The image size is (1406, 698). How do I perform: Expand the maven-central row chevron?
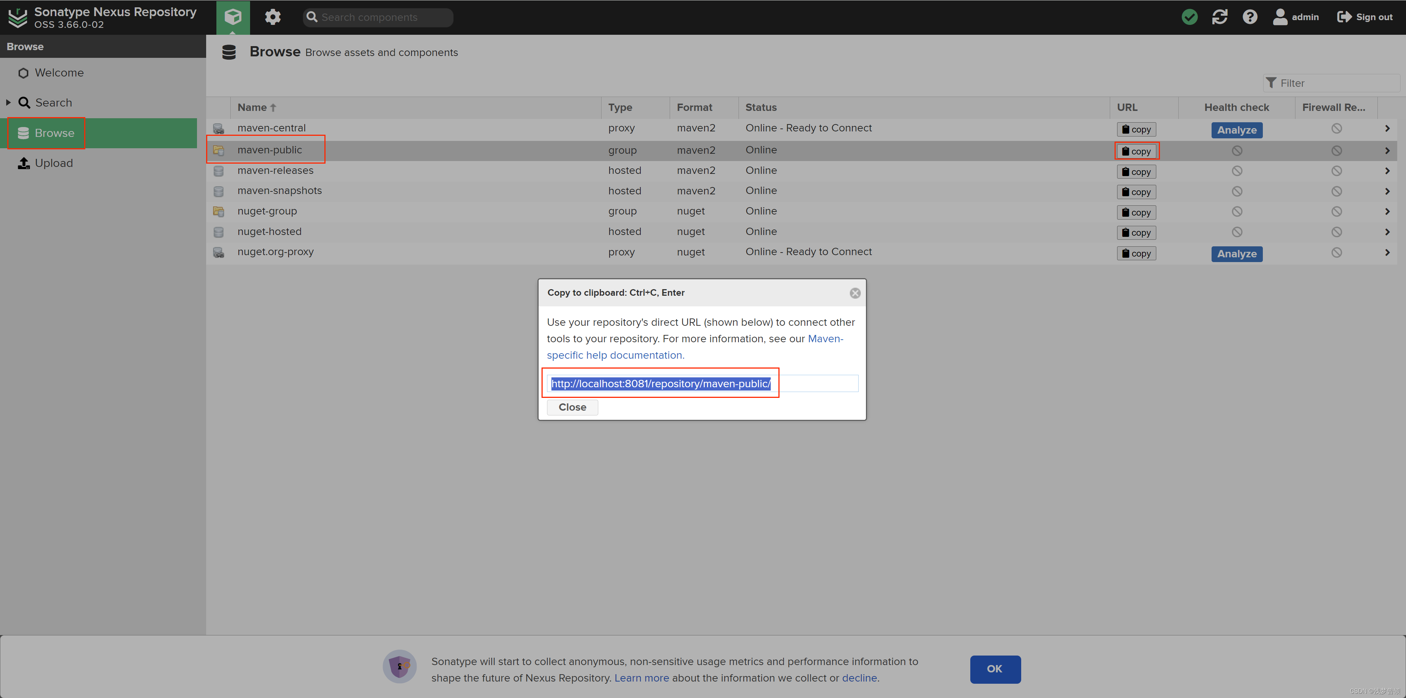1387,129
